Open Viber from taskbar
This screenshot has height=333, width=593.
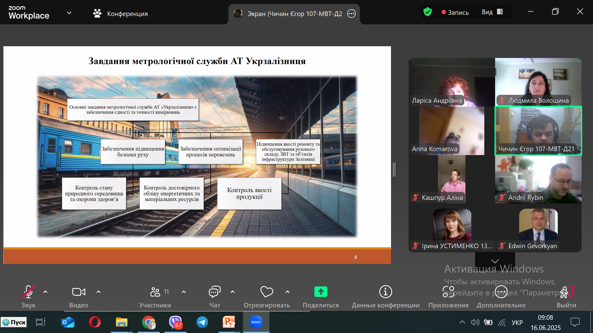[175, 322]
